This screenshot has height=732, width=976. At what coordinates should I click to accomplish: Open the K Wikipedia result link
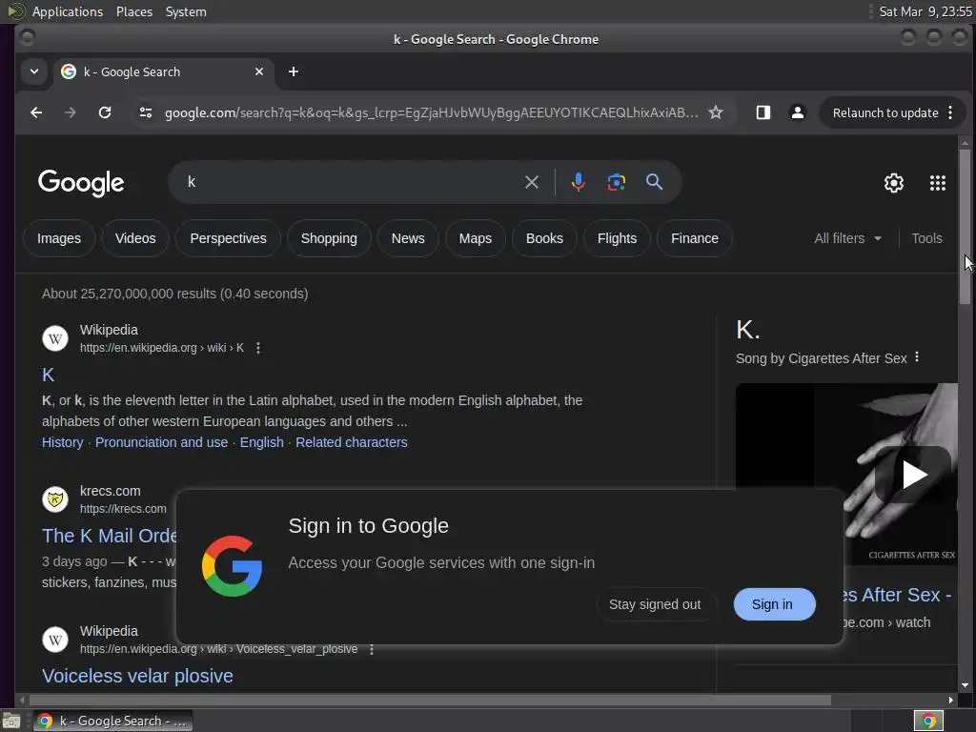click(48, 375)
